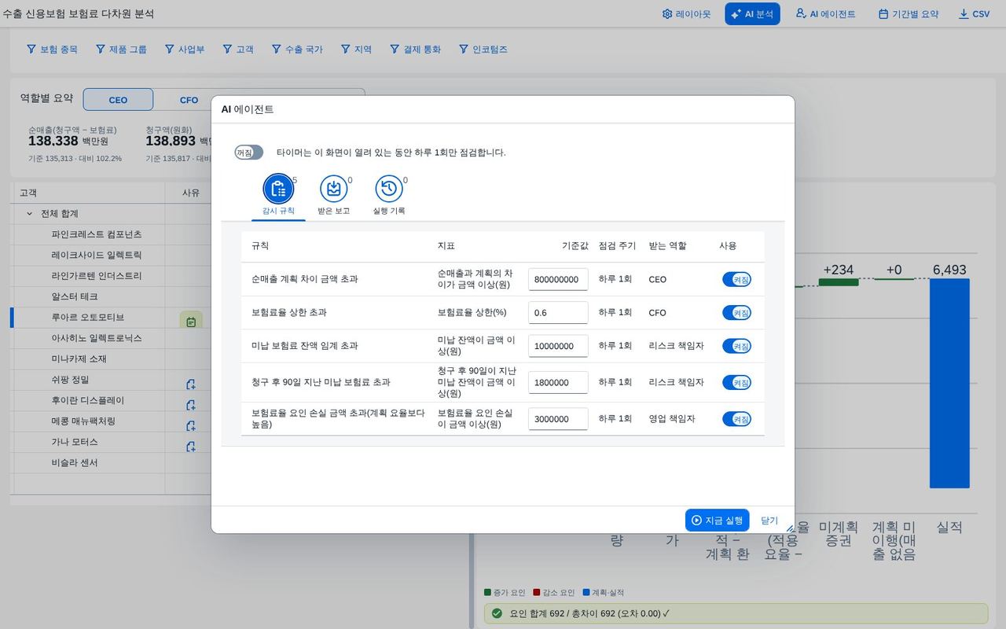Select the 알스터 테크 row
The image size is (1006, 629).
pos(75,296)
